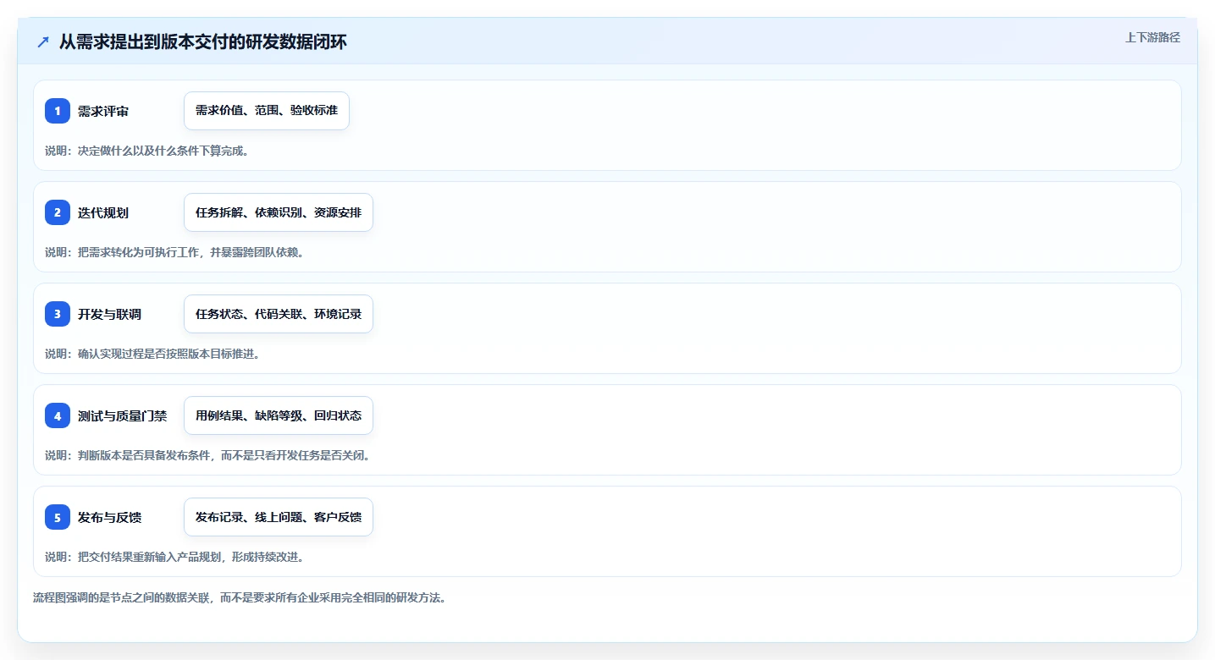
Task: Click the 任务拆解、依赖识别、资源安排 chip
Action: (279, 212)
